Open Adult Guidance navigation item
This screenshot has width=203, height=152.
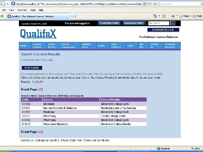click(118, 46)
